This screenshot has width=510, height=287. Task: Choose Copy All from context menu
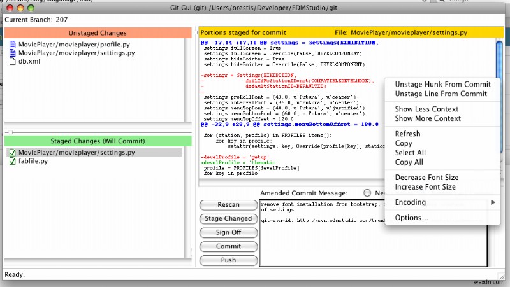(x=409, y=162)
